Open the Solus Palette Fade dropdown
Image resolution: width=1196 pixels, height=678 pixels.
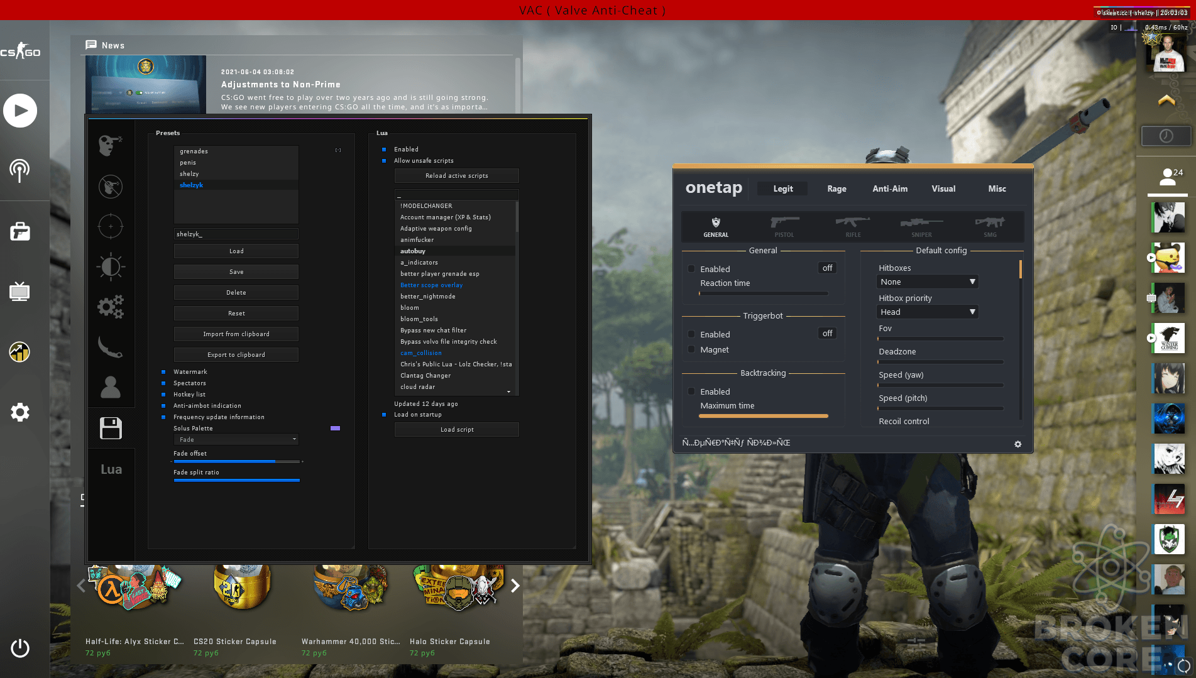236,440
